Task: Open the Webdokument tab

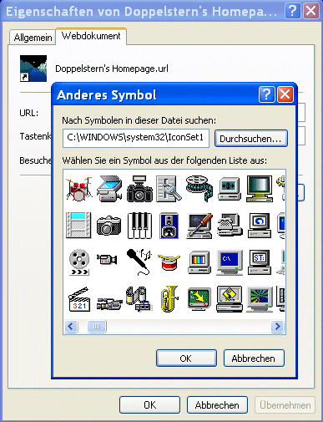Action: pyautogui.click(x=91, y=36)
